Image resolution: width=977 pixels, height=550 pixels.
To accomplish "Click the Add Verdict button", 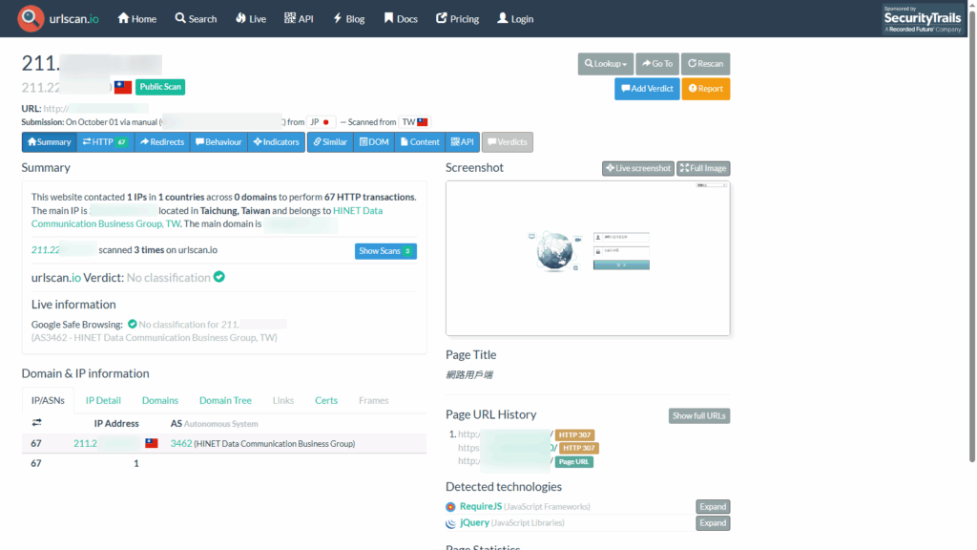I will 646,89.
